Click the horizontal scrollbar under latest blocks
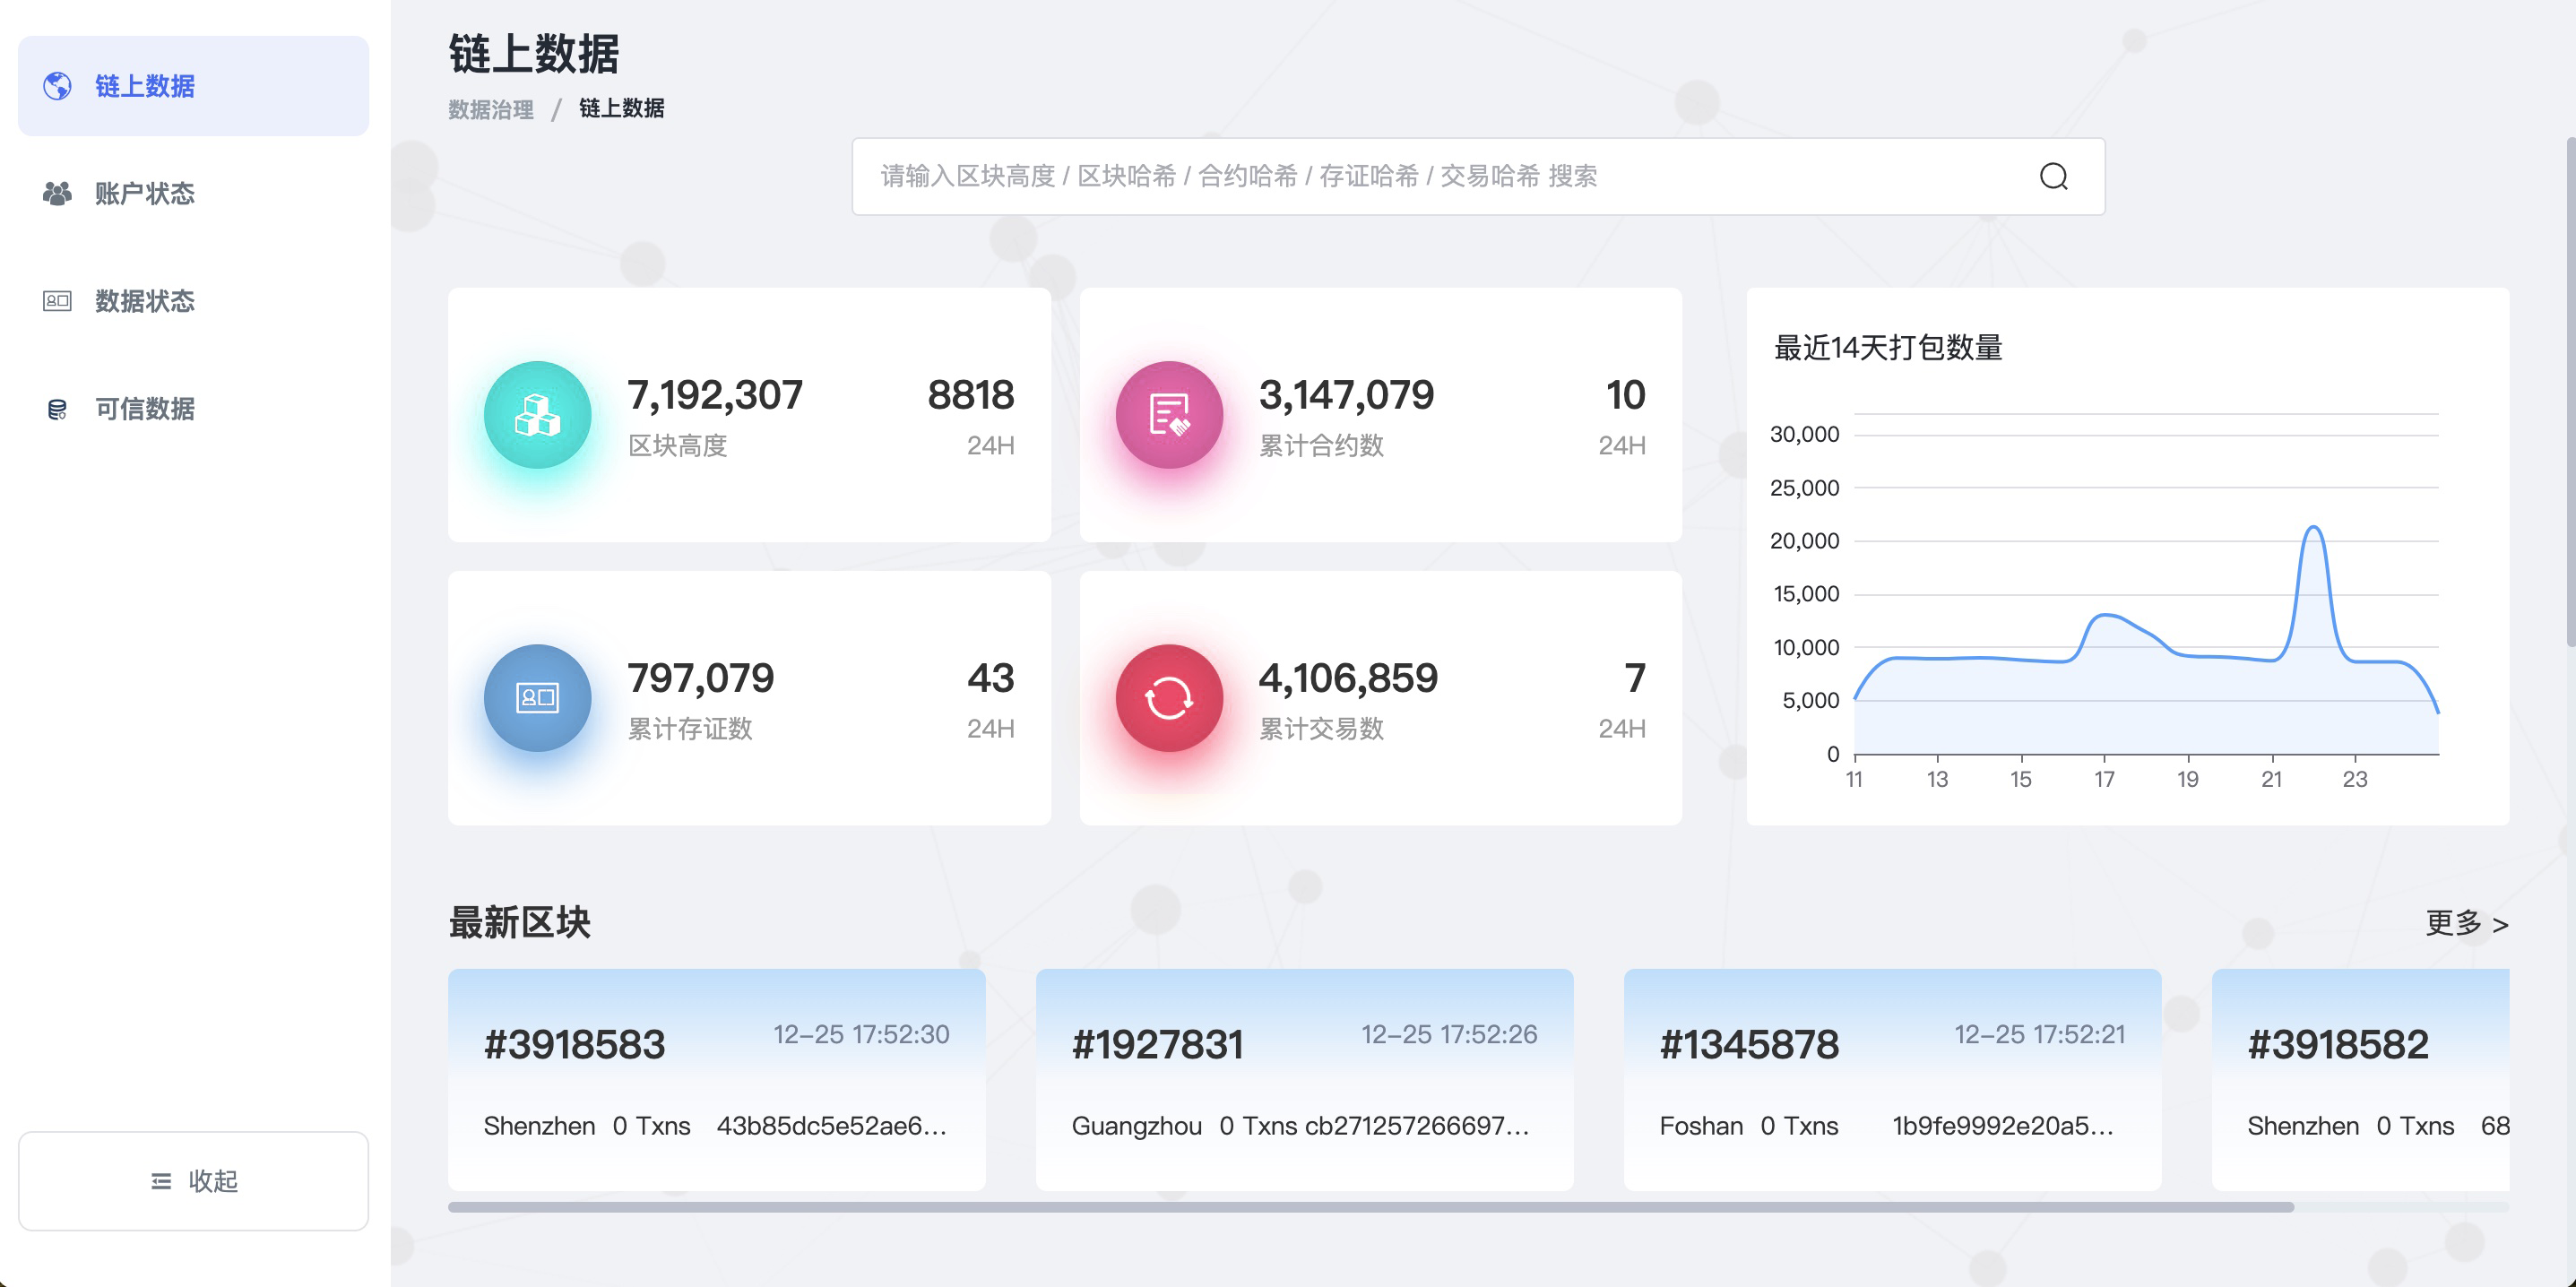This screenshot has height=1287, width=2576. [x=1370, y=1207]
